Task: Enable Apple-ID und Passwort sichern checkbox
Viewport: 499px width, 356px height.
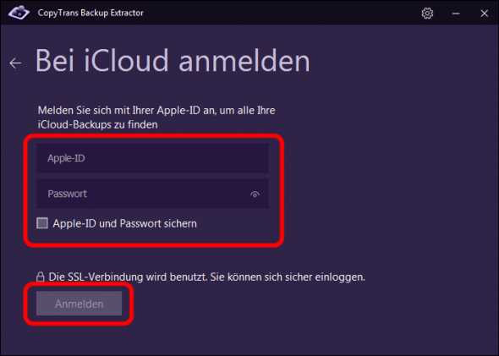Action: coord(42,223)
